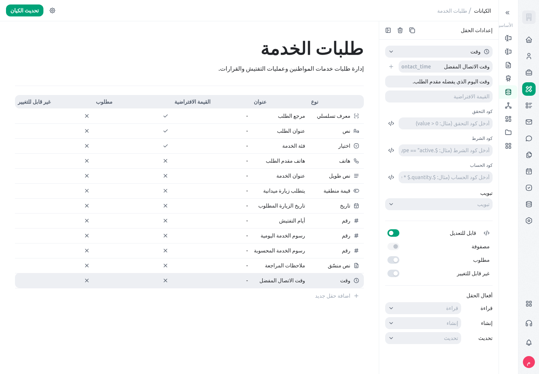Image resolution: width=539 pixels, height=374 pixels.
Task: Open the checklist icon in the sidebar
Action: pyautogui.click(x=529, y=105)
